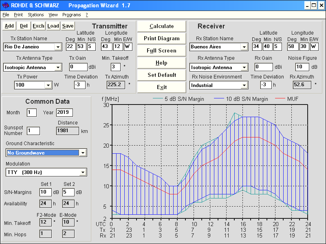Click the Rx Azimuth value box

[302, 85]
